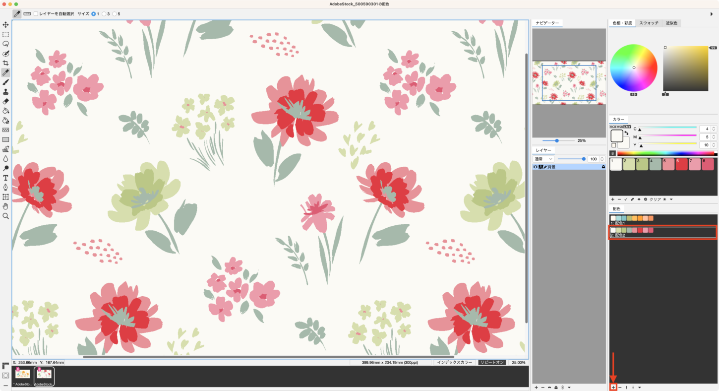Screen dimensions: 719x391
Task: Click the クリア button in the palette
Action: click(x=655, y=199)
